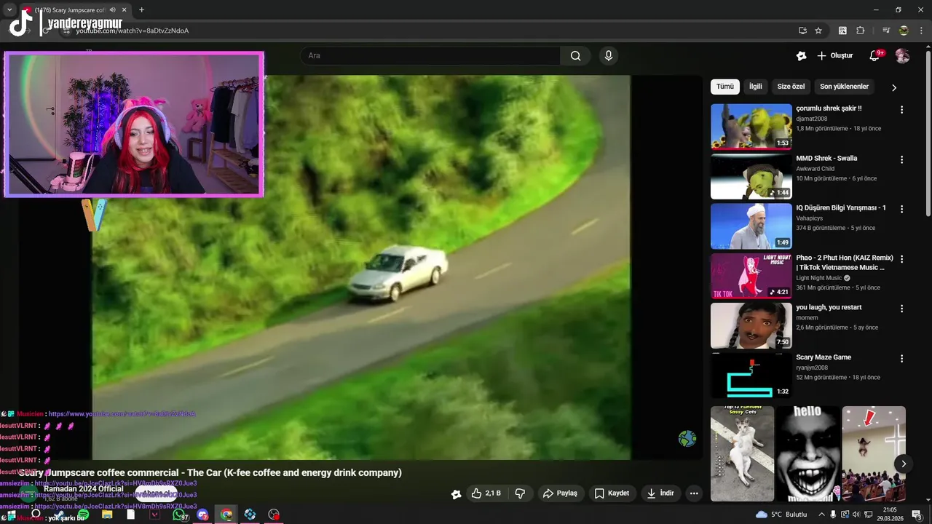Click the volume icon in the system tray
Screen dimensions: 932x524
click(x=856, y=515)
